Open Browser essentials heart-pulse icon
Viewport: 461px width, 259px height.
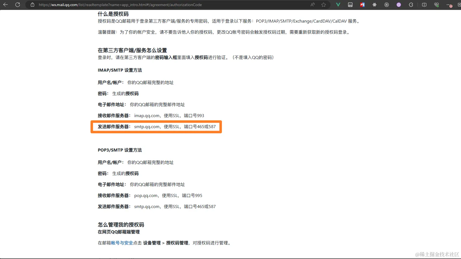point(436,5)
